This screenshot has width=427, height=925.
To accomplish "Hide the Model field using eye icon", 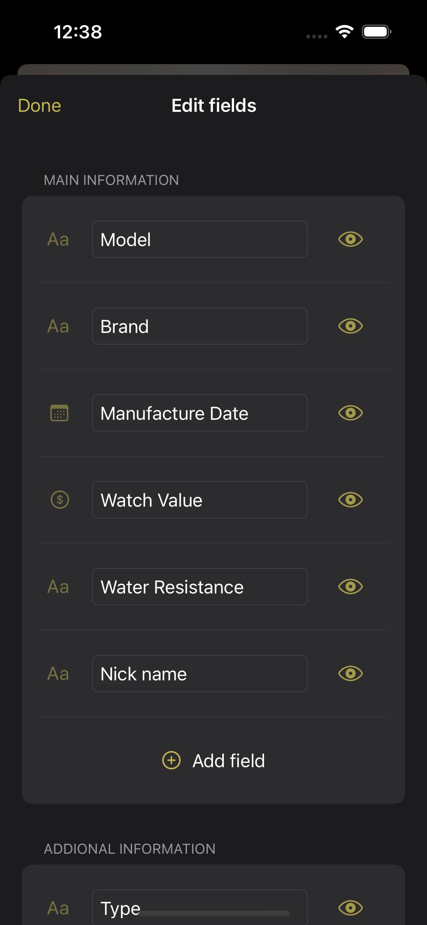I will 350,239.
